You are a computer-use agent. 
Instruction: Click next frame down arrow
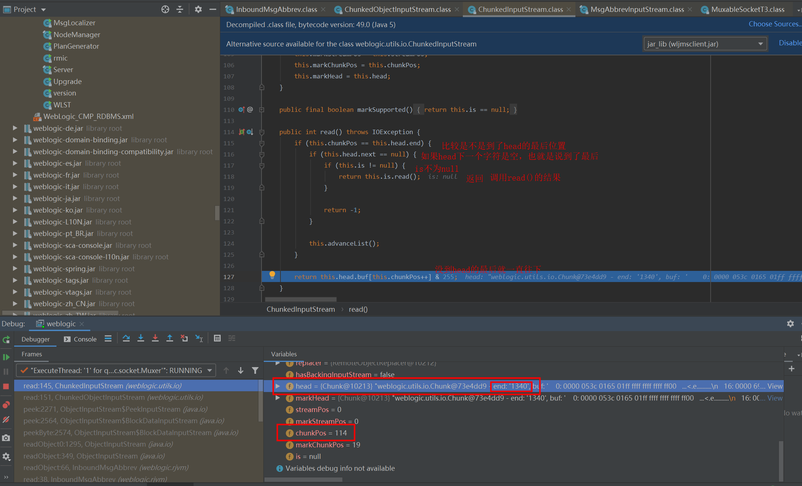click(241, 370)
